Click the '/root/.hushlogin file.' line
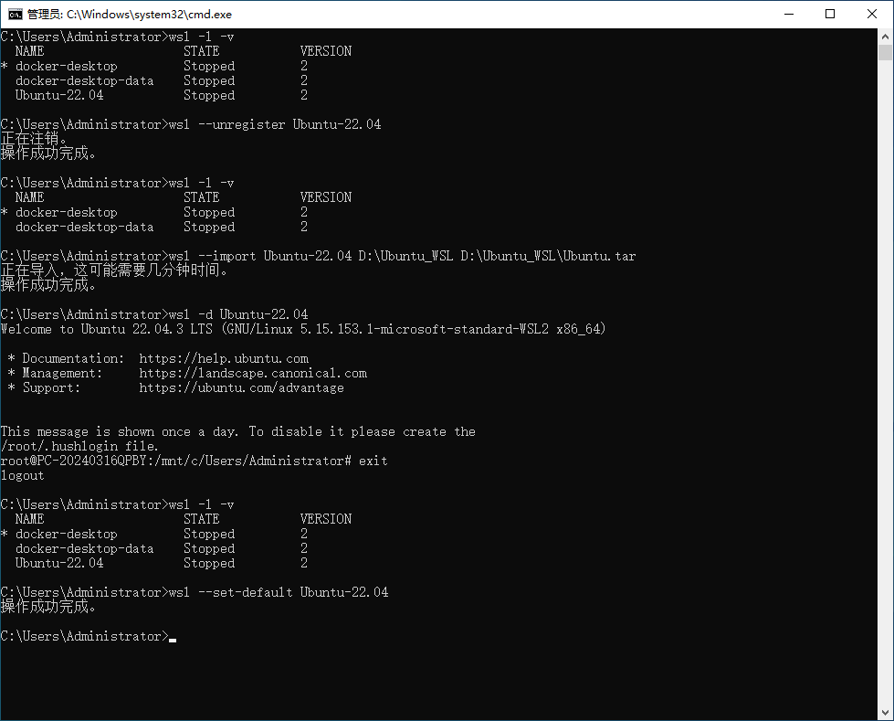 click(x=79, y=446)
